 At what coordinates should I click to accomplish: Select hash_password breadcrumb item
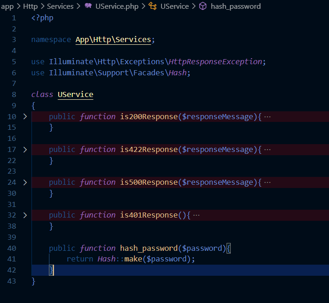click(x=236, y=6)
